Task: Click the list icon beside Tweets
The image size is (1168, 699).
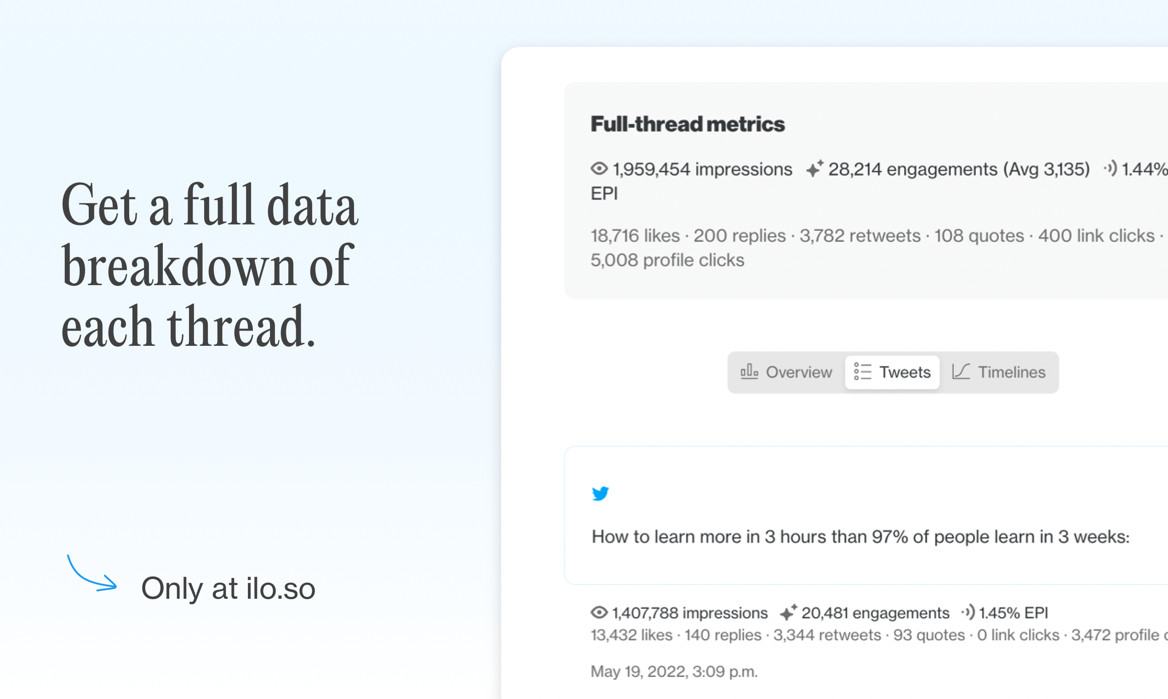Action: tap(863, 371)
